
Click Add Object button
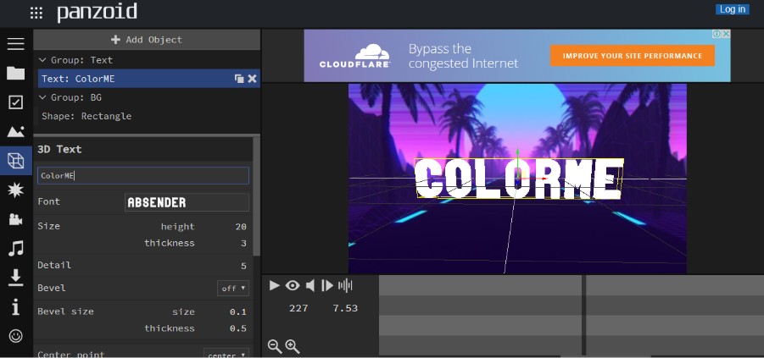pos(147,40)
